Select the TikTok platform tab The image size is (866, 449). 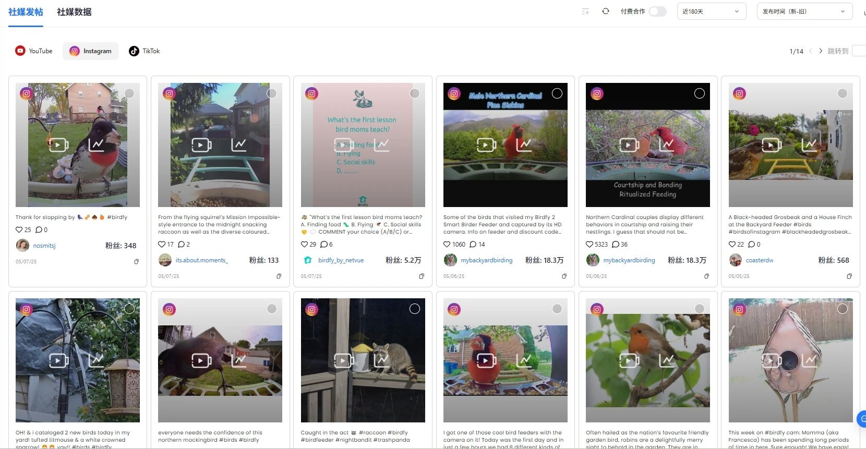[145, 51]
